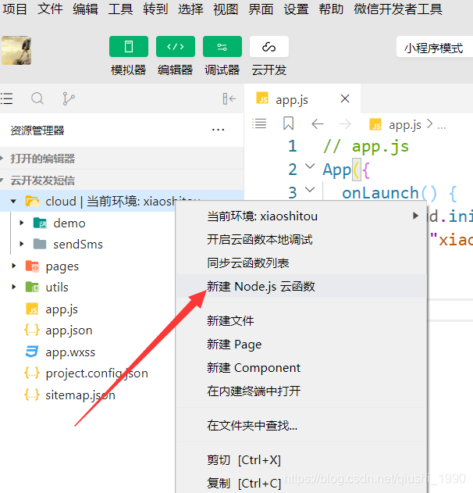Fold code at line 3 chevron

[310, 190]
